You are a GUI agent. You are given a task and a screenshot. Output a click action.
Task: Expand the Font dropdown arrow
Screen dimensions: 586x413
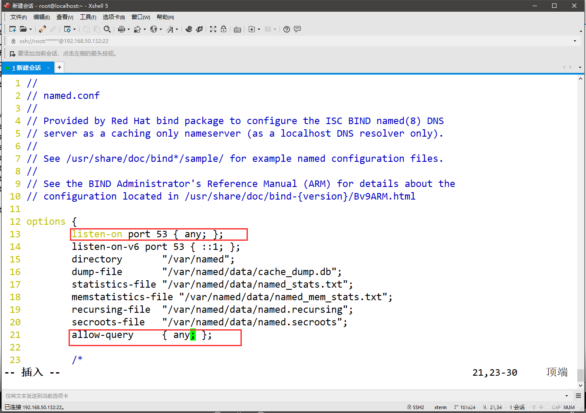pos(177,29)
